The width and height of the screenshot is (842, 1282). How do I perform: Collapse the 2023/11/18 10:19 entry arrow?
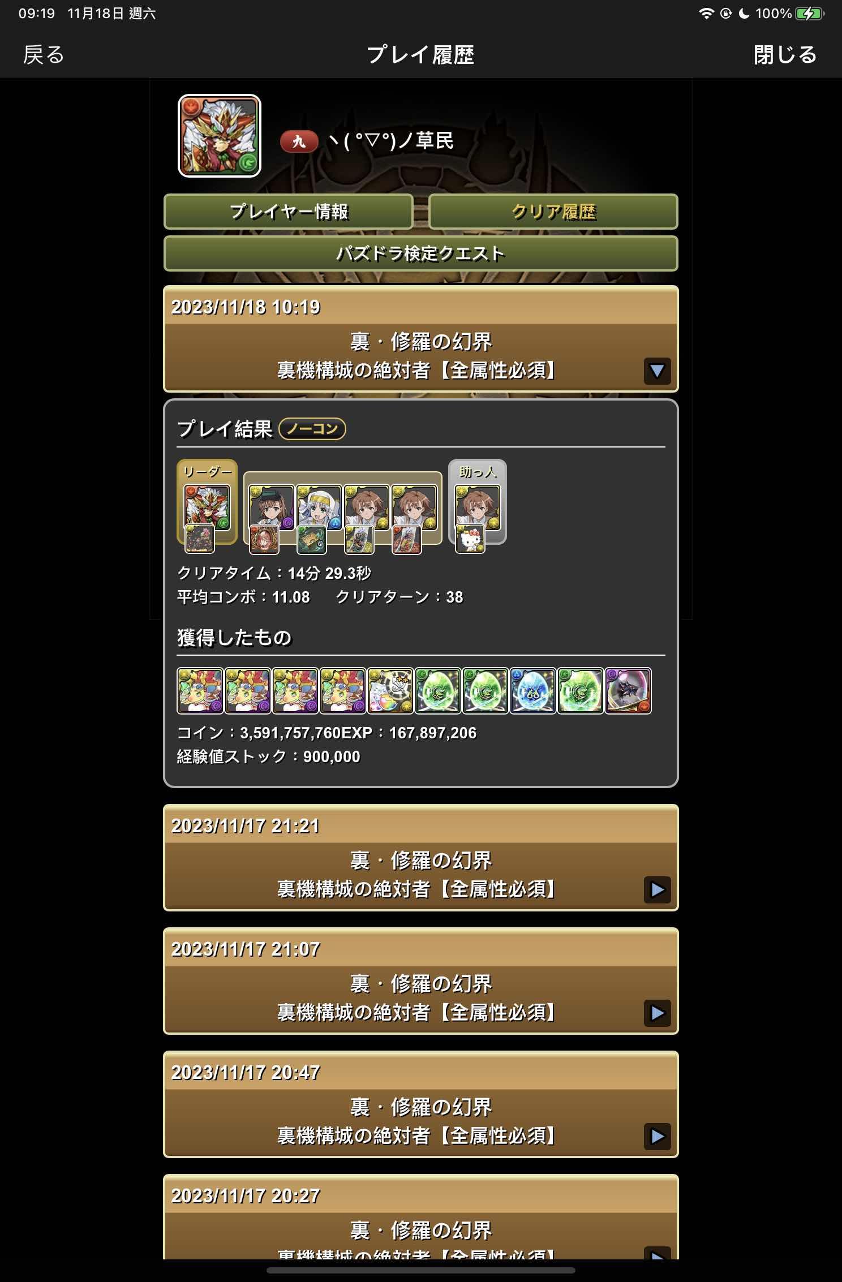[657, 371]
